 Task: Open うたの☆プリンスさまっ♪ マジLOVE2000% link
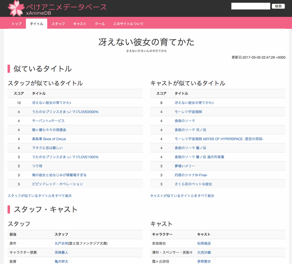(65, 112)
